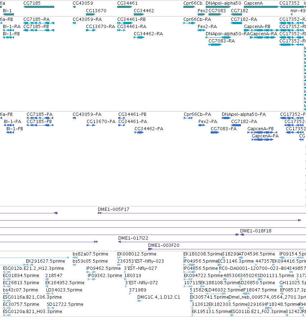The width and height of the screenshot is (306, 317).
Task: Open transcript Pex2-RA
Action: click(x=207, y=27)
